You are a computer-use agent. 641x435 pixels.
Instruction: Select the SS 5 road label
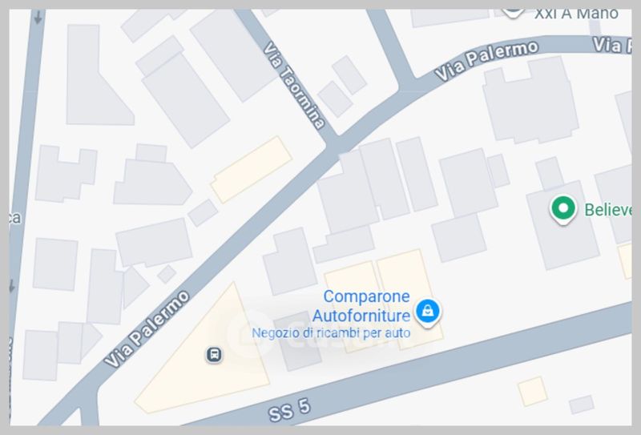coord(290,409)
